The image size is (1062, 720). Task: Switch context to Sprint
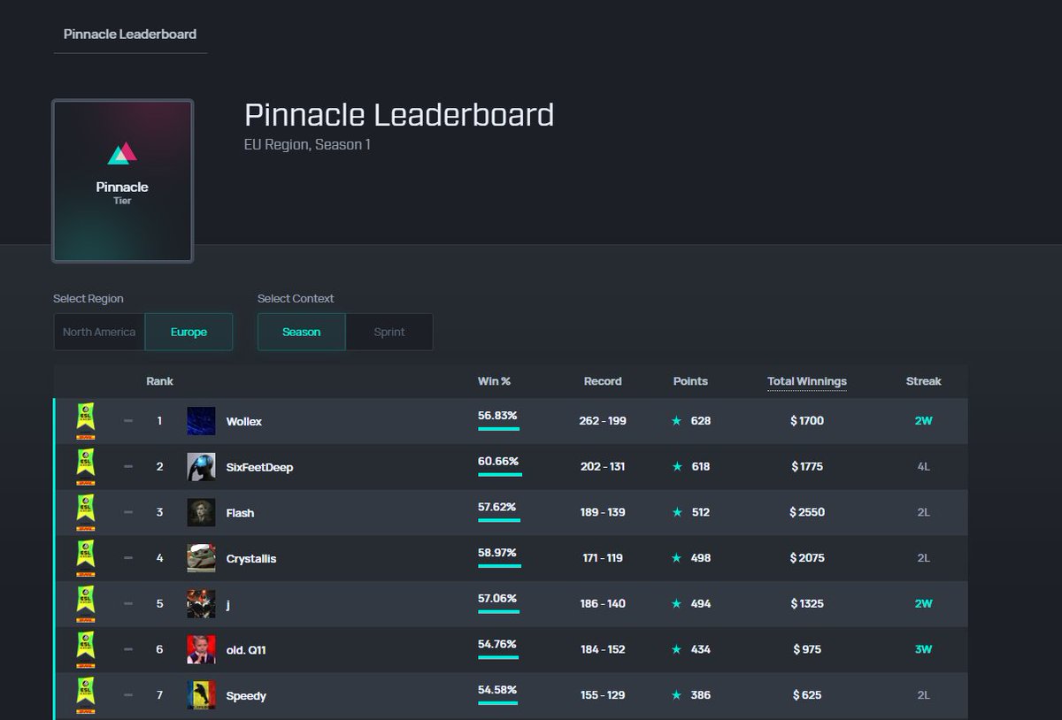[389, 332]
